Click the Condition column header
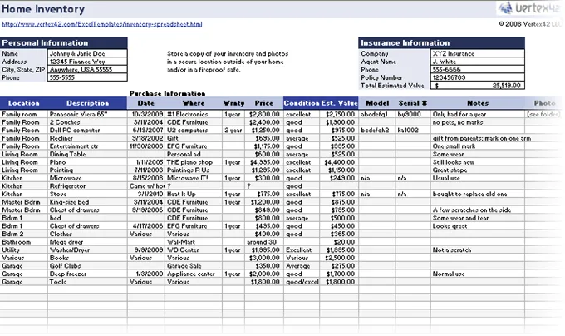Image resolution: width=565 pixels, height=336 pixels. (x=302, y=103)
